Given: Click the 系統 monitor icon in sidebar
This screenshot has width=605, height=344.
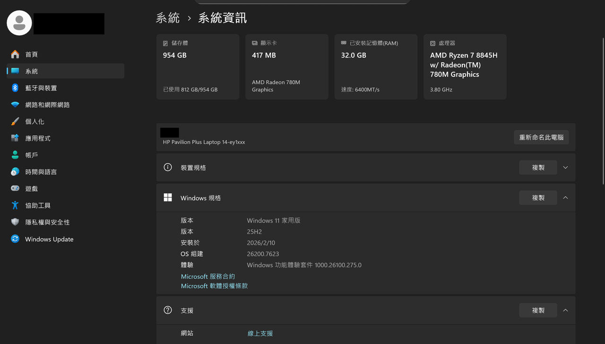Looking at the screenshot, I should [15, 71].
